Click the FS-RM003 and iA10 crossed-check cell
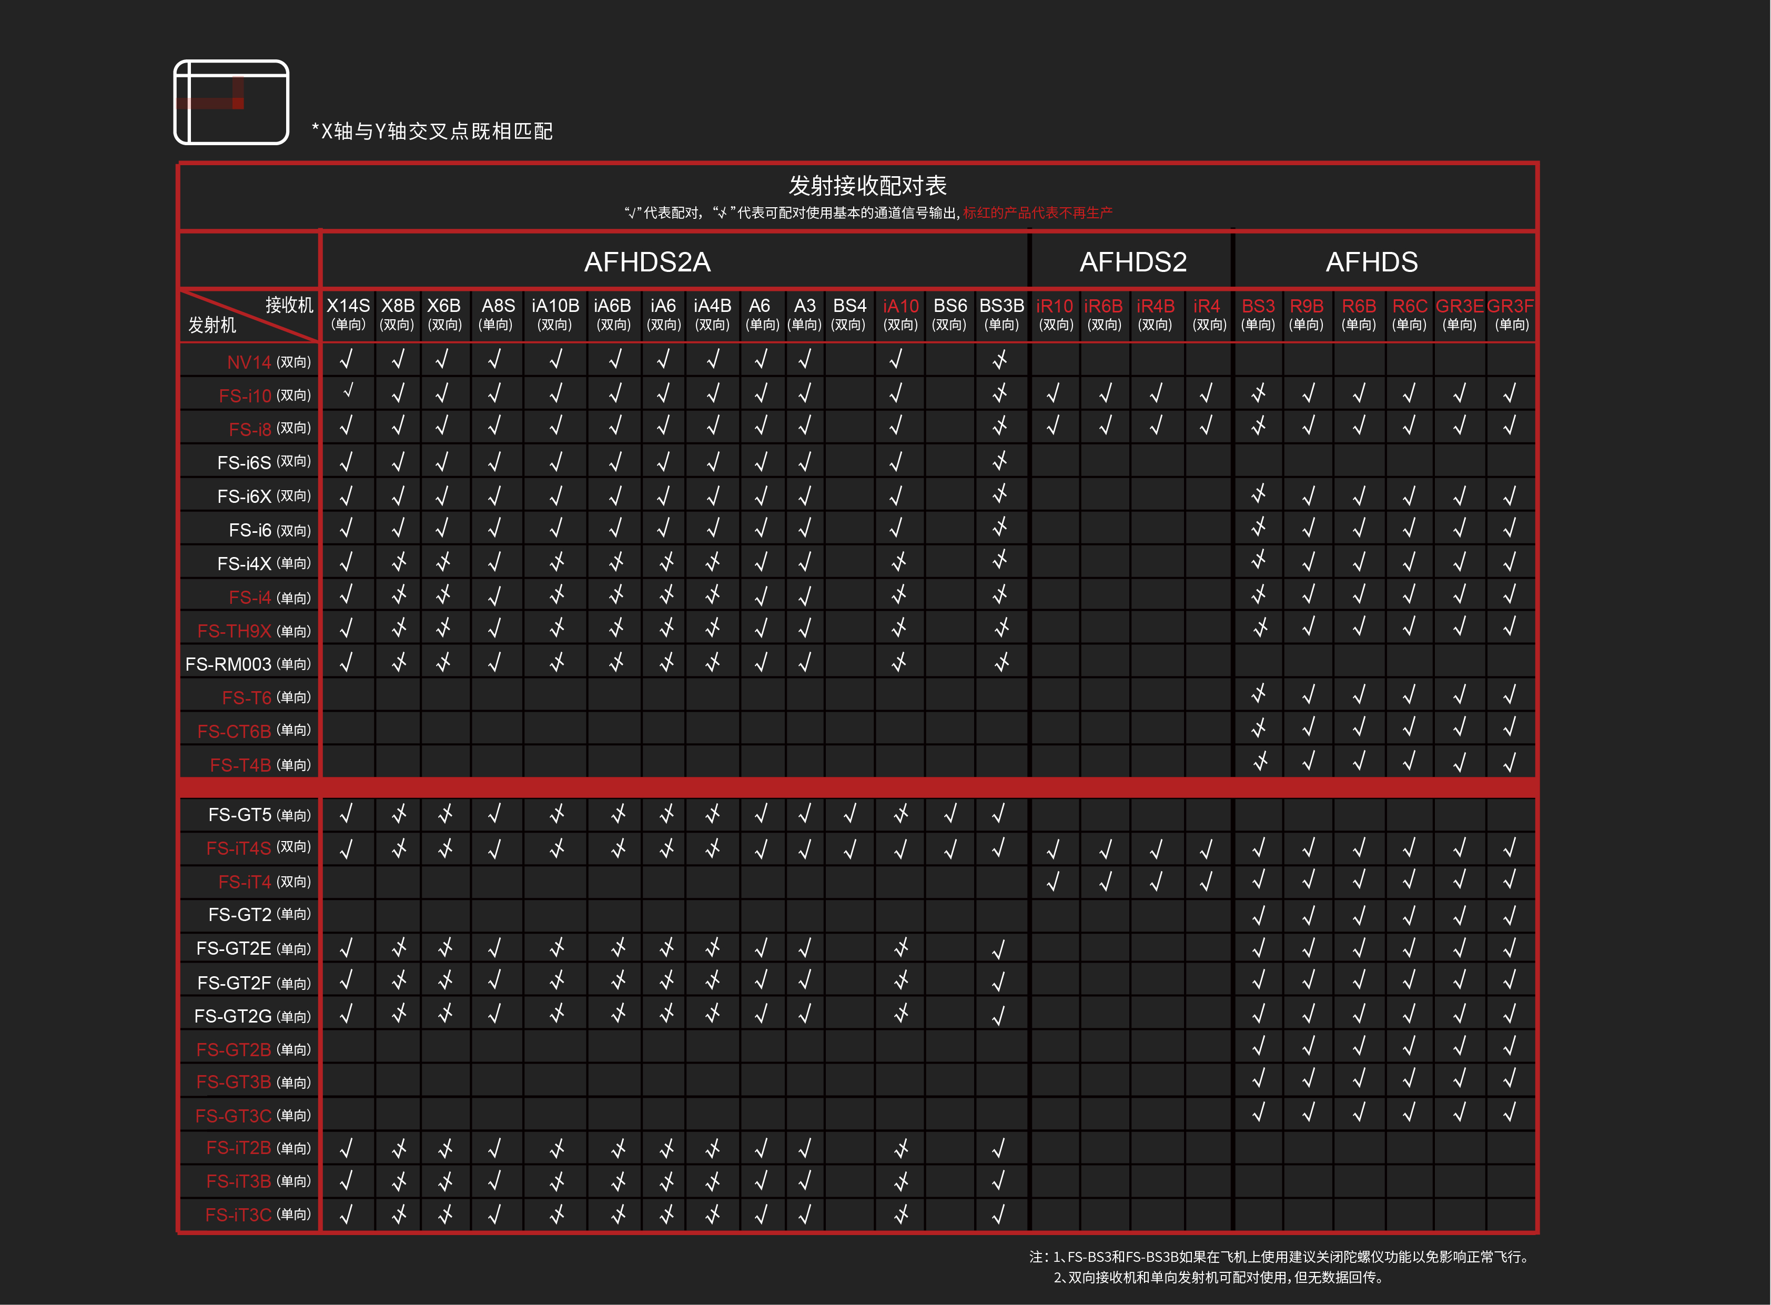Screen dimensions: 1771x1305 [899, 662]
